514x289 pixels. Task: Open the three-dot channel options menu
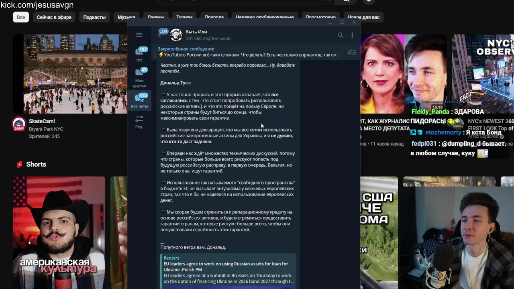(352, 35)
